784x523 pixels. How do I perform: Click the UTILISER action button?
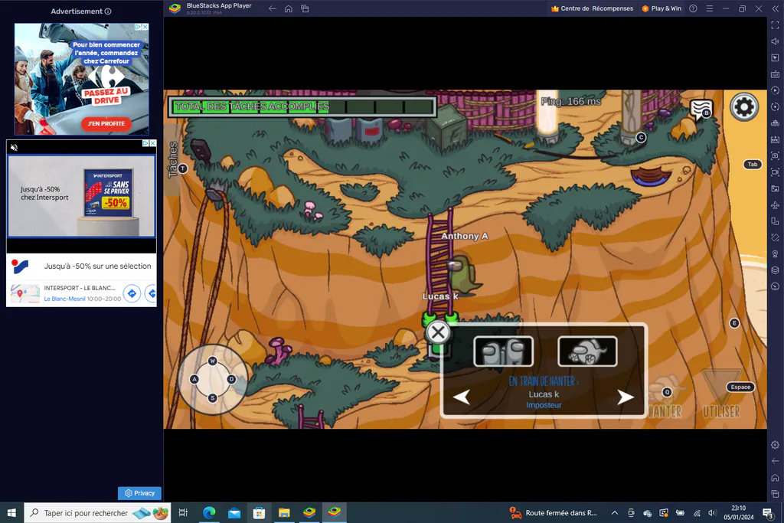pyautogui.click(x=721, y=395)
